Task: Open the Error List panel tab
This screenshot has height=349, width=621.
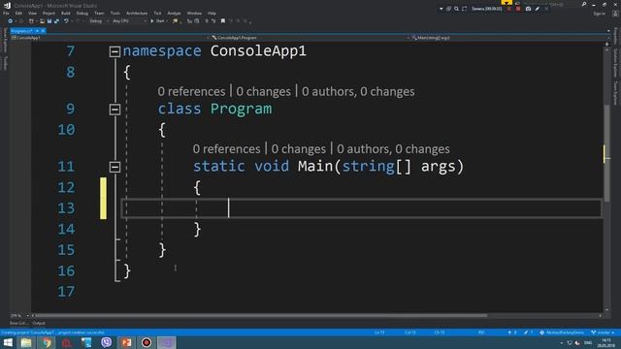Action: 18,323
